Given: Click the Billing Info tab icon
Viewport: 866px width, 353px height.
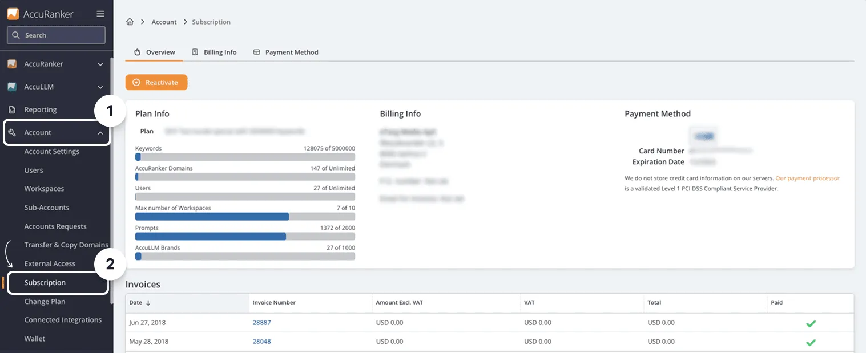Looking at the screenshot, I should [195, 52].
